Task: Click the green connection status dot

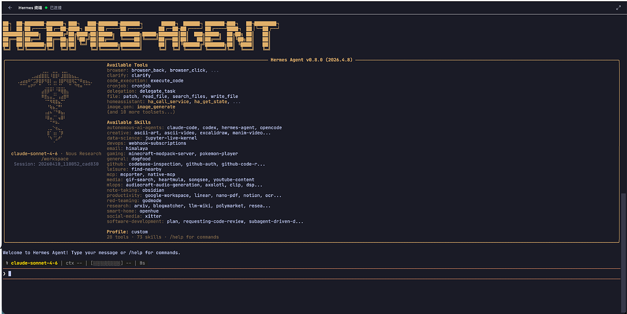Action: click(47, 7)
